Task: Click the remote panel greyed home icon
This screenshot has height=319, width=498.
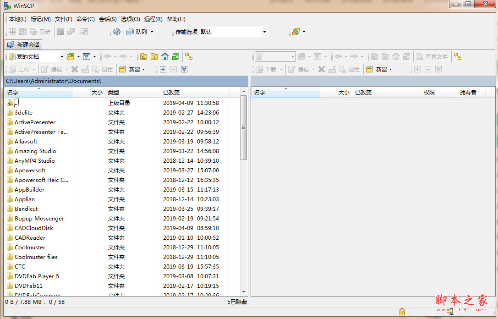Action: pyautogui.click(x=396, y=56)
